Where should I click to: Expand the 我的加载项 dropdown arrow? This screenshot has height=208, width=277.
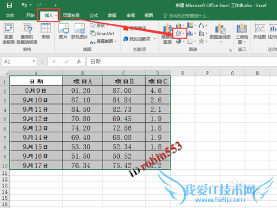(x=155, y=39)
